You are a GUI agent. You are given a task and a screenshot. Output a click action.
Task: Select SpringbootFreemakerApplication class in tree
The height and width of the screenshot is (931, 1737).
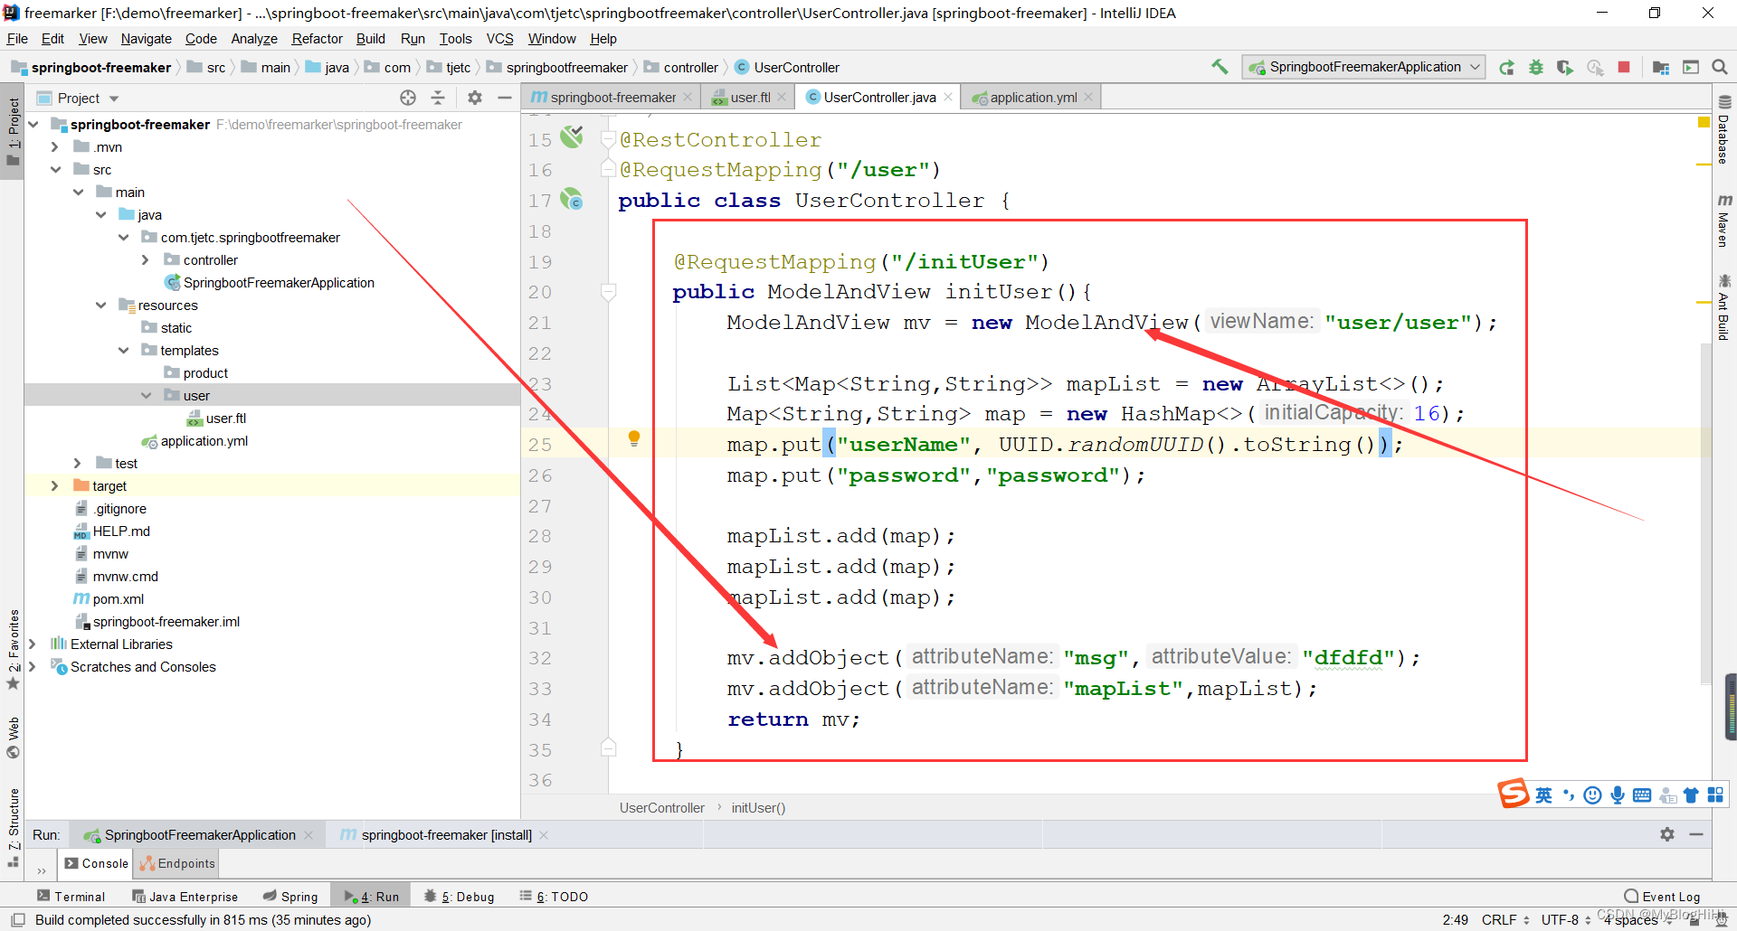coord(270,283)
